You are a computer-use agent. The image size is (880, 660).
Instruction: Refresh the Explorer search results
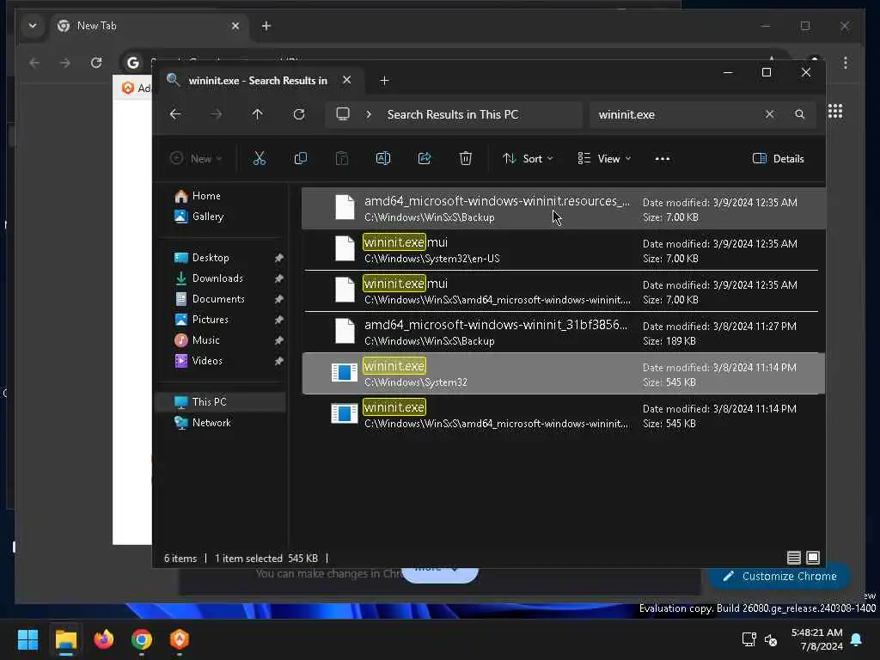point(299,114)
